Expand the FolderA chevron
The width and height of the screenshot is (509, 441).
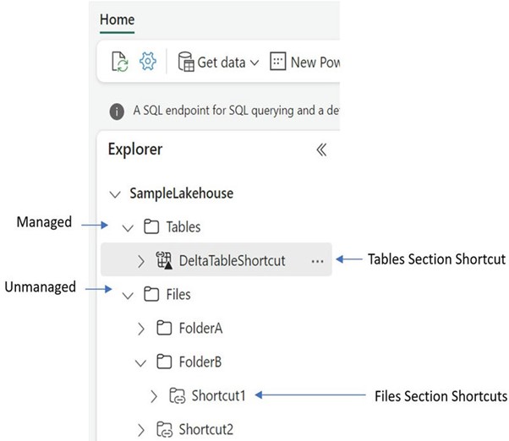141,329
